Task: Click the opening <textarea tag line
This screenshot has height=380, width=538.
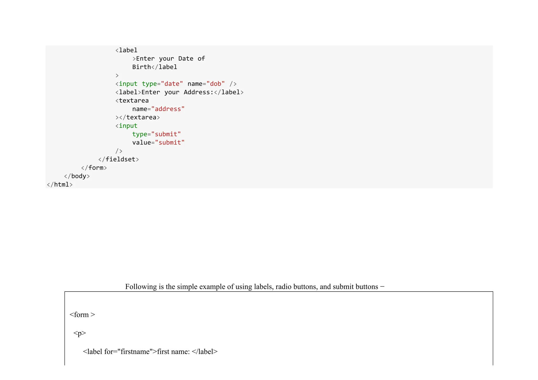Action: pos(132,101)
